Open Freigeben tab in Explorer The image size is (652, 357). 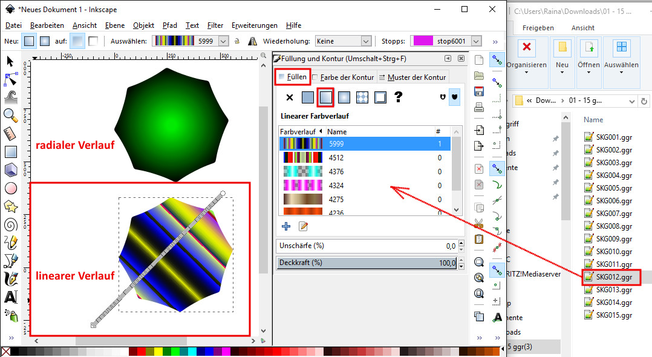pos(538,28)
